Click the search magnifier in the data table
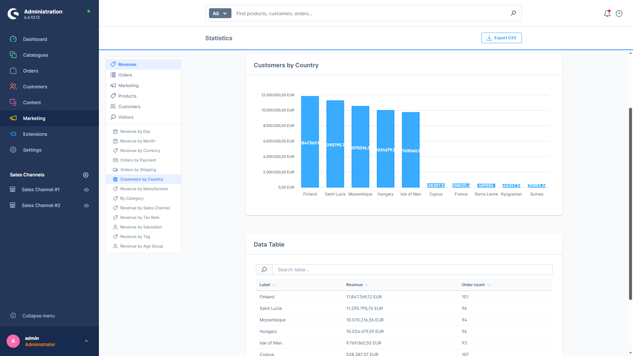 pyautogui.click(x=264, y=269)
